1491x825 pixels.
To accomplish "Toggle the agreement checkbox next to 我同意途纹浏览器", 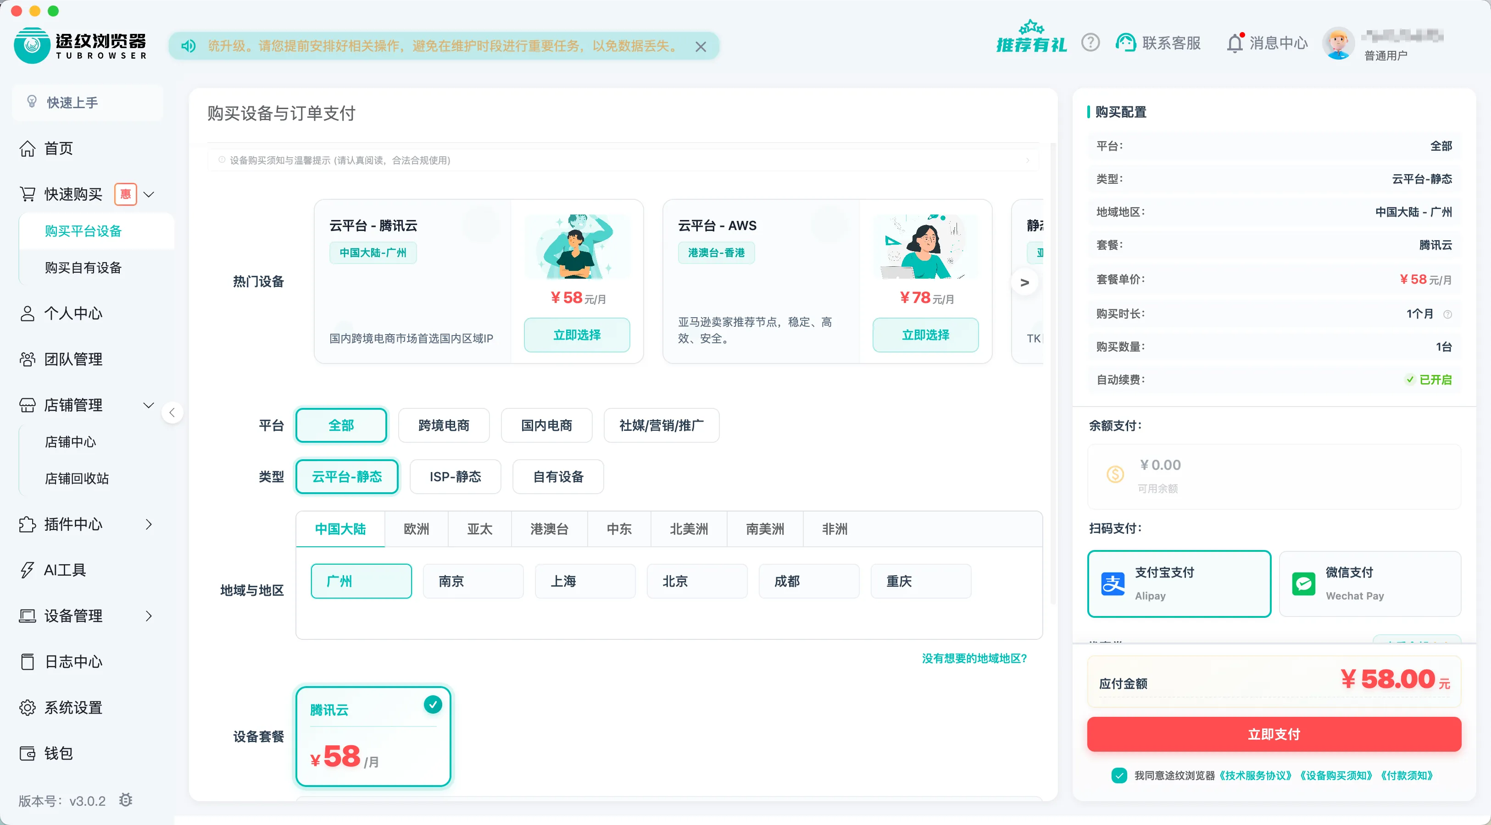I will 1118,775.
